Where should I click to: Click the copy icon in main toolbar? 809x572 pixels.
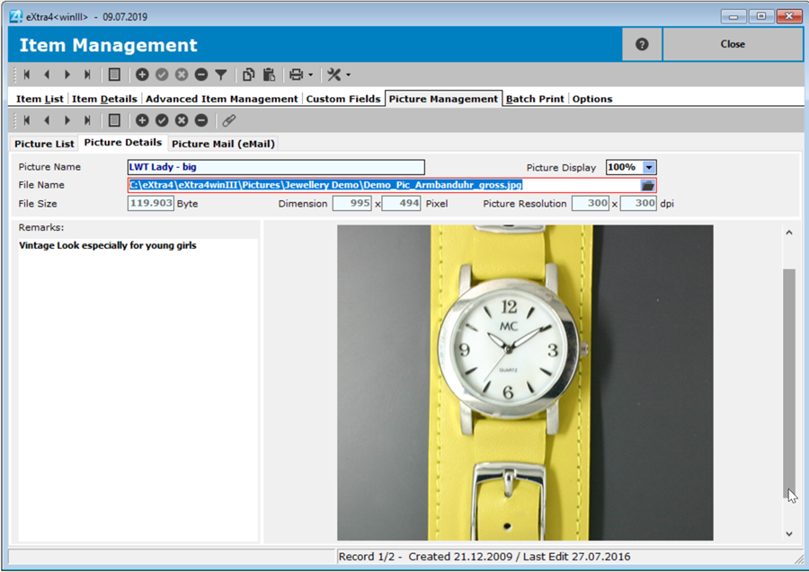click(249, 75)
